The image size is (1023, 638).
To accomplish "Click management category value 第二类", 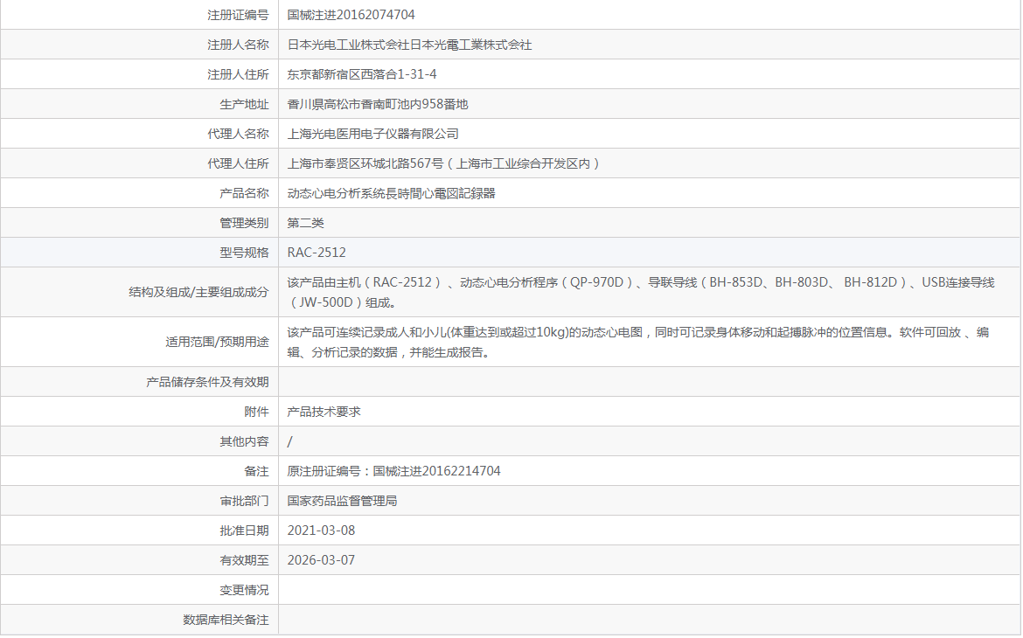I will [x=305, y=223].
